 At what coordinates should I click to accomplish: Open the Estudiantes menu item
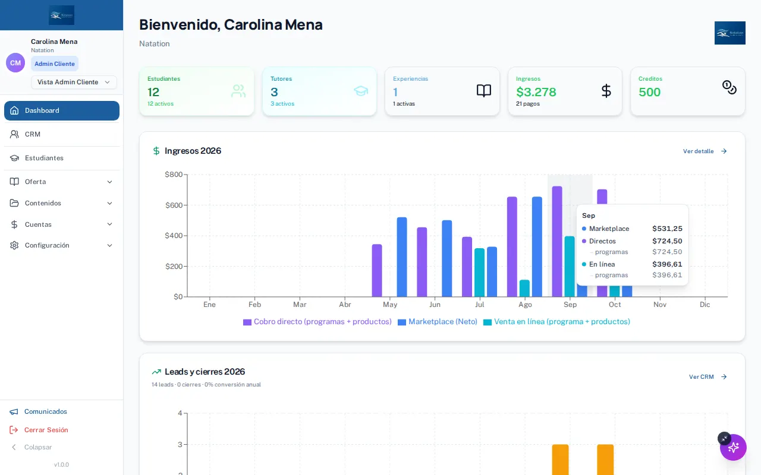point(62,158)
